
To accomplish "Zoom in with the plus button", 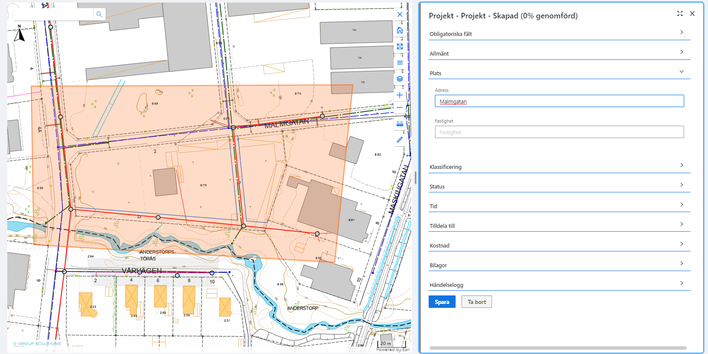I will (x=400, y=95).
